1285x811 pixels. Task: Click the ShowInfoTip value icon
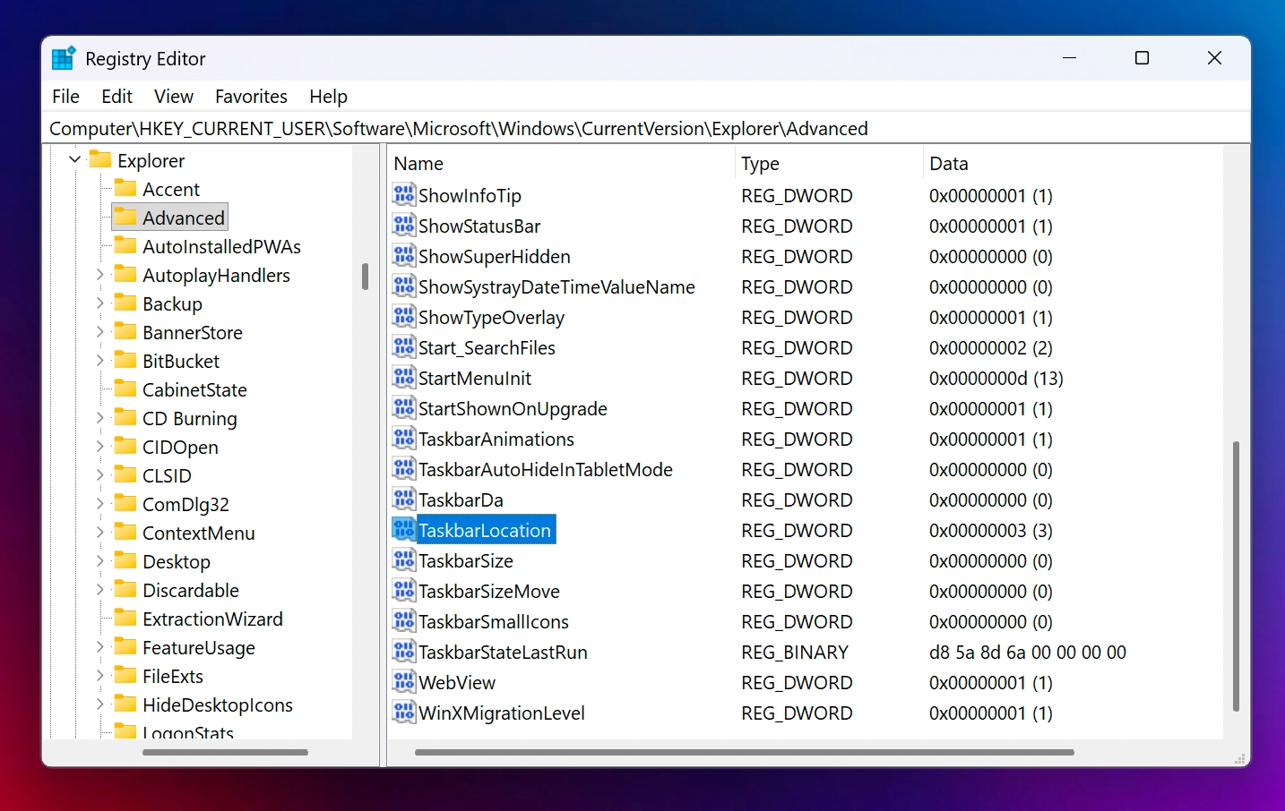click(x=404, y=194)
